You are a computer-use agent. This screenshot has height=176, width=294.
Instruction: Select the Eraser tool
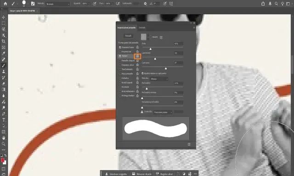(3, 83)
